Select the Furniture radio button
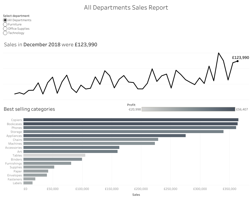 pos(5,24)
